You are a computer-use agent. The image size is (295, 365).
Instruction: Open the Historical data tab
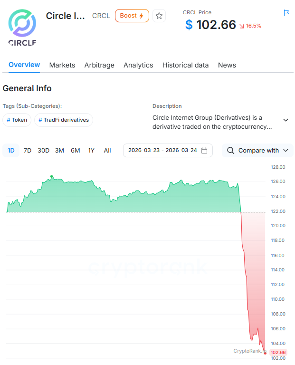pyautogui.click(x=185, y=65)
